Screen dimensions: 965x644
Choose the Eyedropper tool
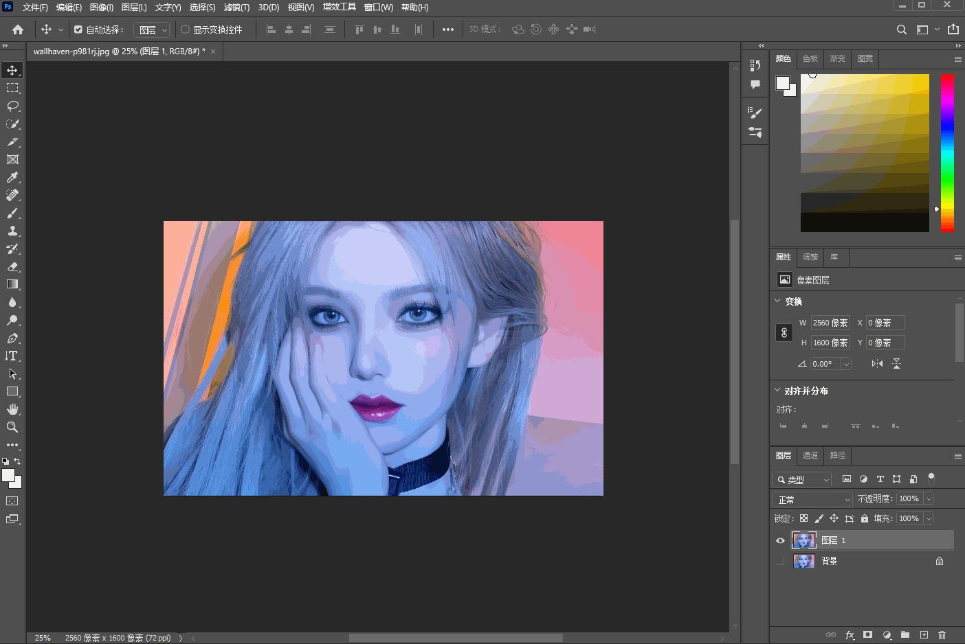(12, 177)
